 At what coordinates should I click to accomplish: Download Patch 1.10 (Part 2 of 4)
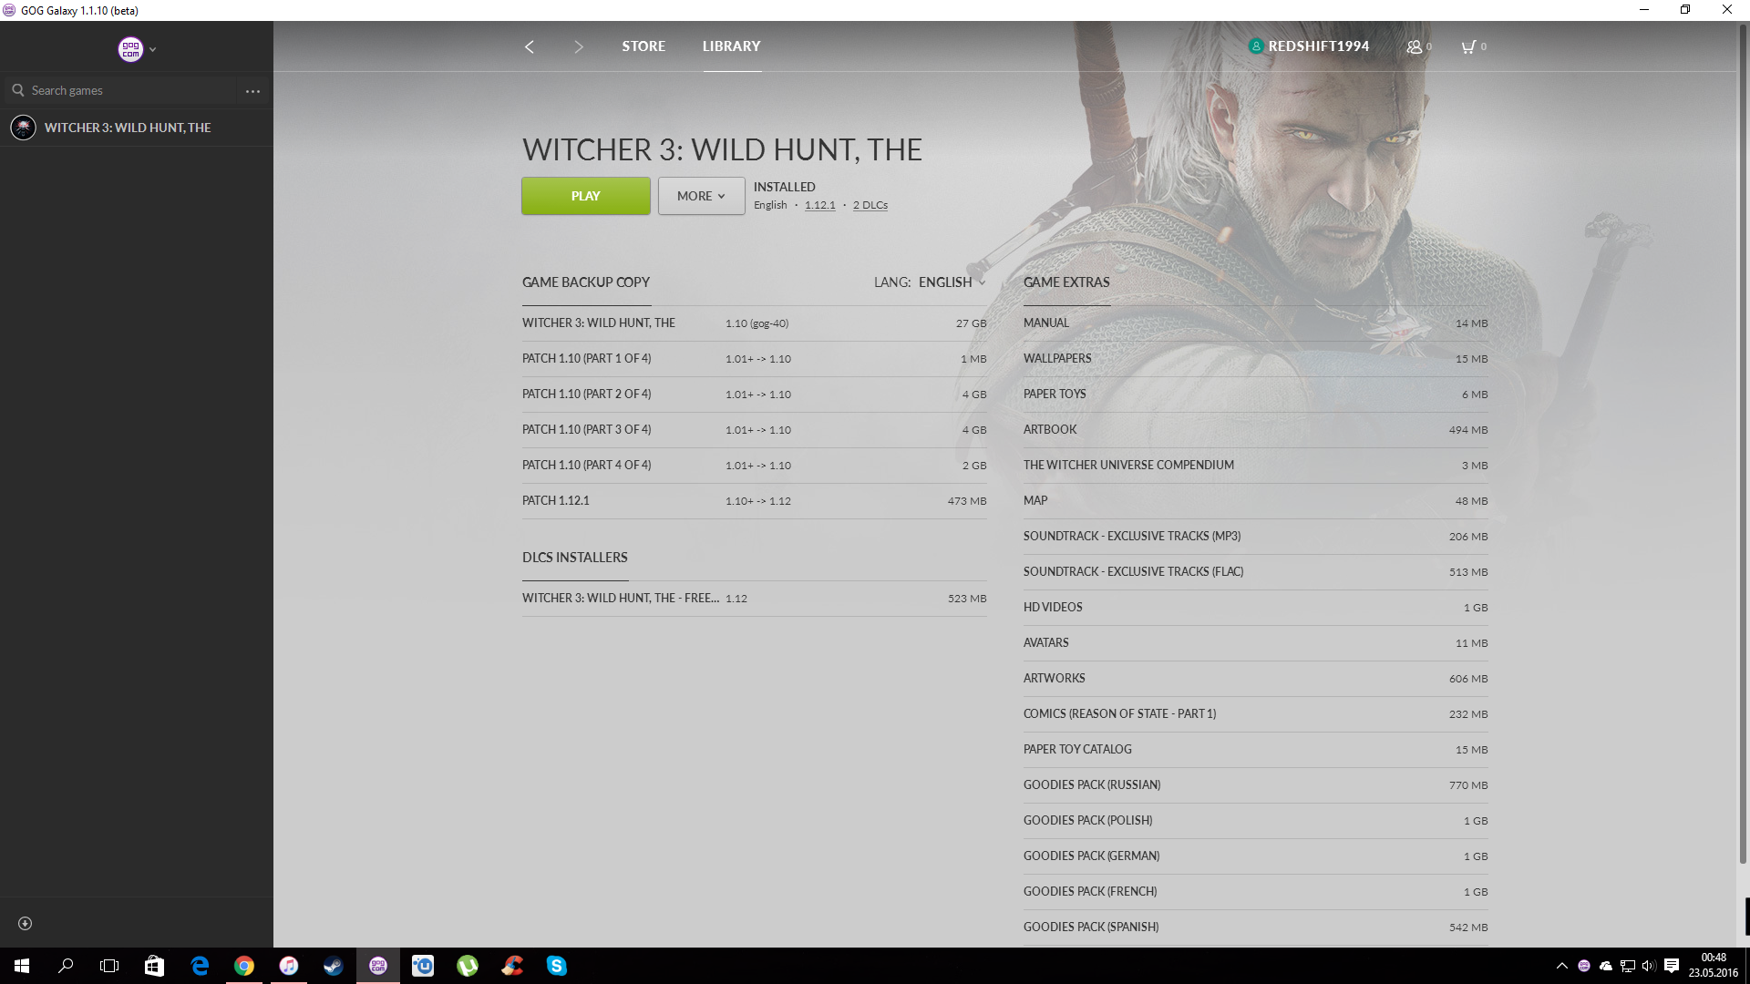[755, 395]
